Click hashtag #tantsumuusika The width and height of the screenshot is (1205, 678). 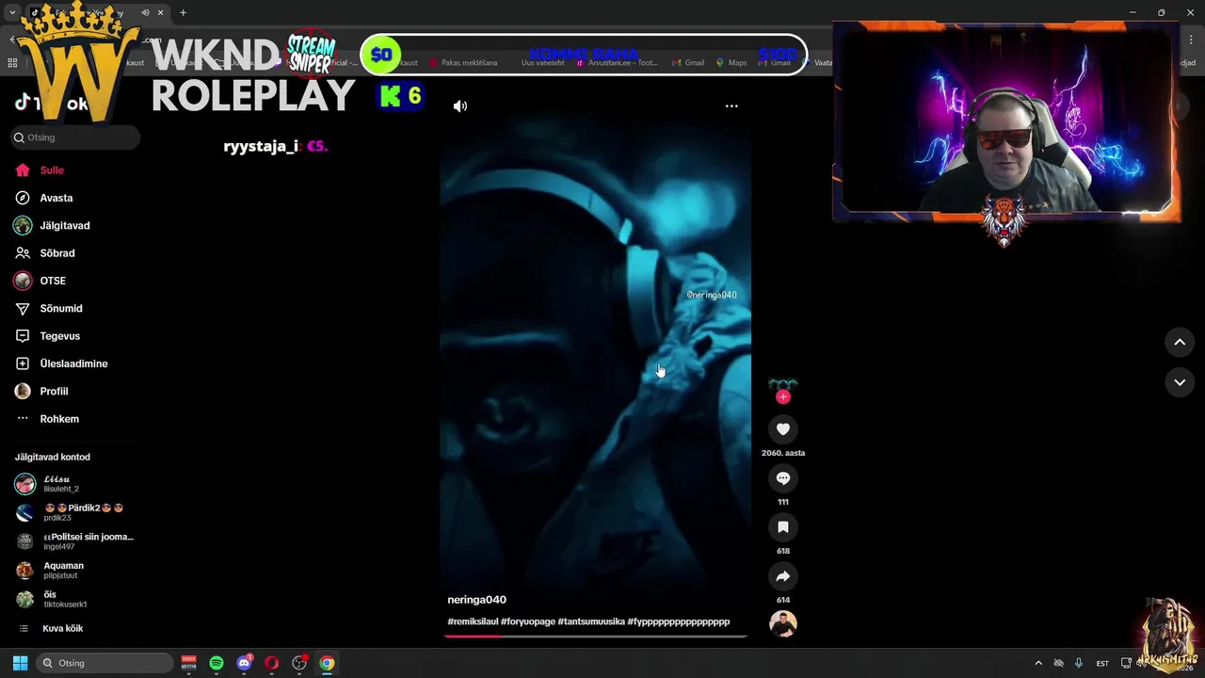(591, 621)
